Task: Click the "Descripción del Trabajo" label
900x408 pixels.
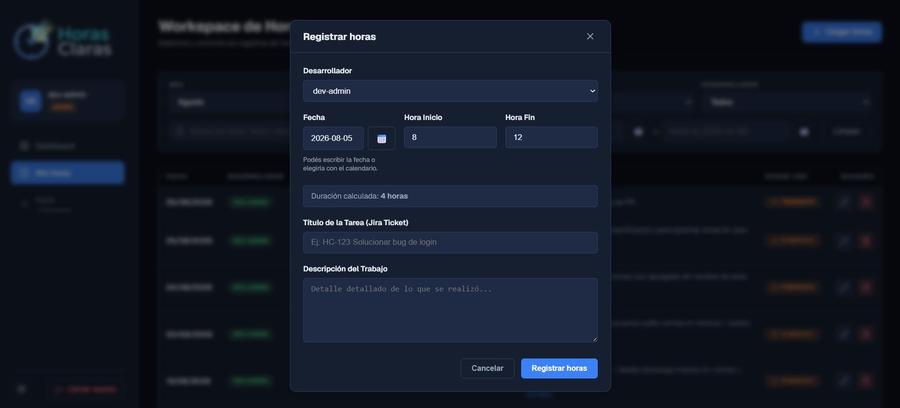Action: [x=345, y=269]
